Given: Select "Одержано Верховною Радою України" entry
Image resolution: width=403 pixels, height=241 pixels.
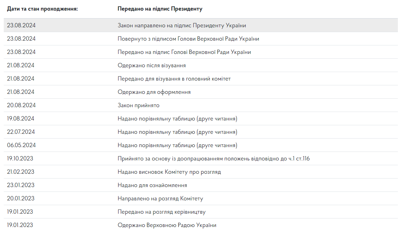Looking at the screenshot, I should (167, 225).
